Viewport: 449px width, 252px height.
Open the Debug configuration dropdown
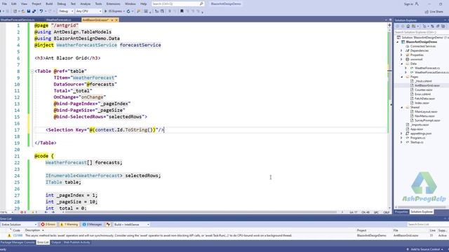(66, 11)
